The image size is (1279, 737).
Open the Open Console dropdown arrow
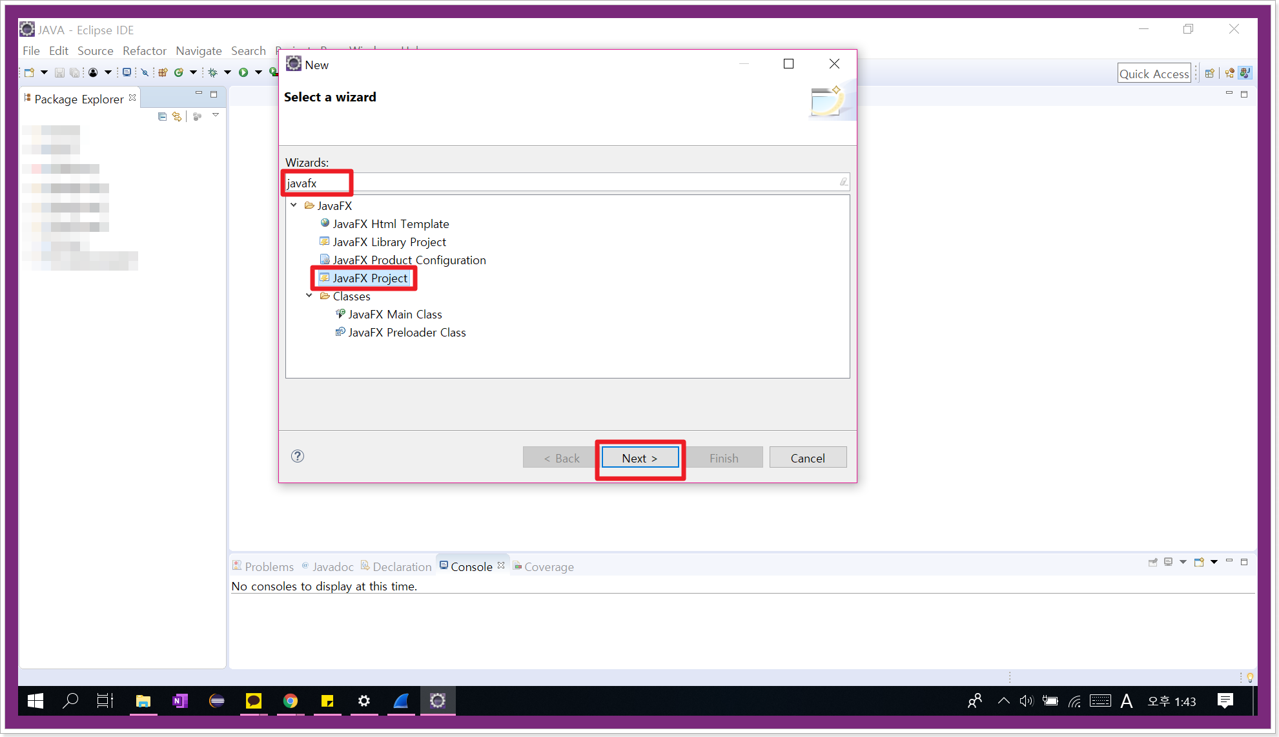tap(1214, 562)
